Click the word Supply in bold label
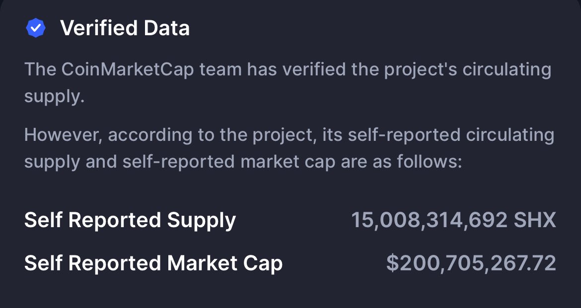Screen dimensions: 581x308 click(x=202, y=221)
